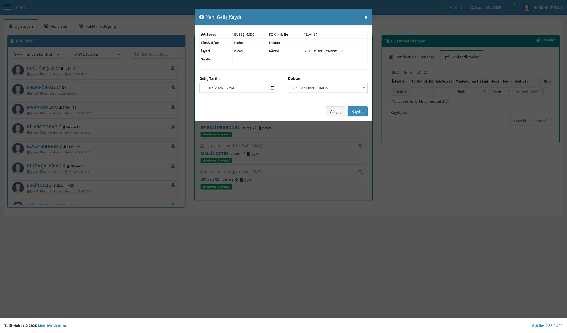Click person icon on BEYZA ÇALIŞKAN row
The image size is (567, 333).
[x=173, y=166]
